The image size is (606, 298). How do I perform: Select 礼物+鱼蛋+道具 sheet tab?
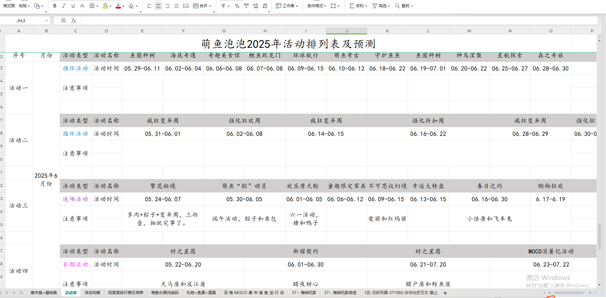click(201, 293)
